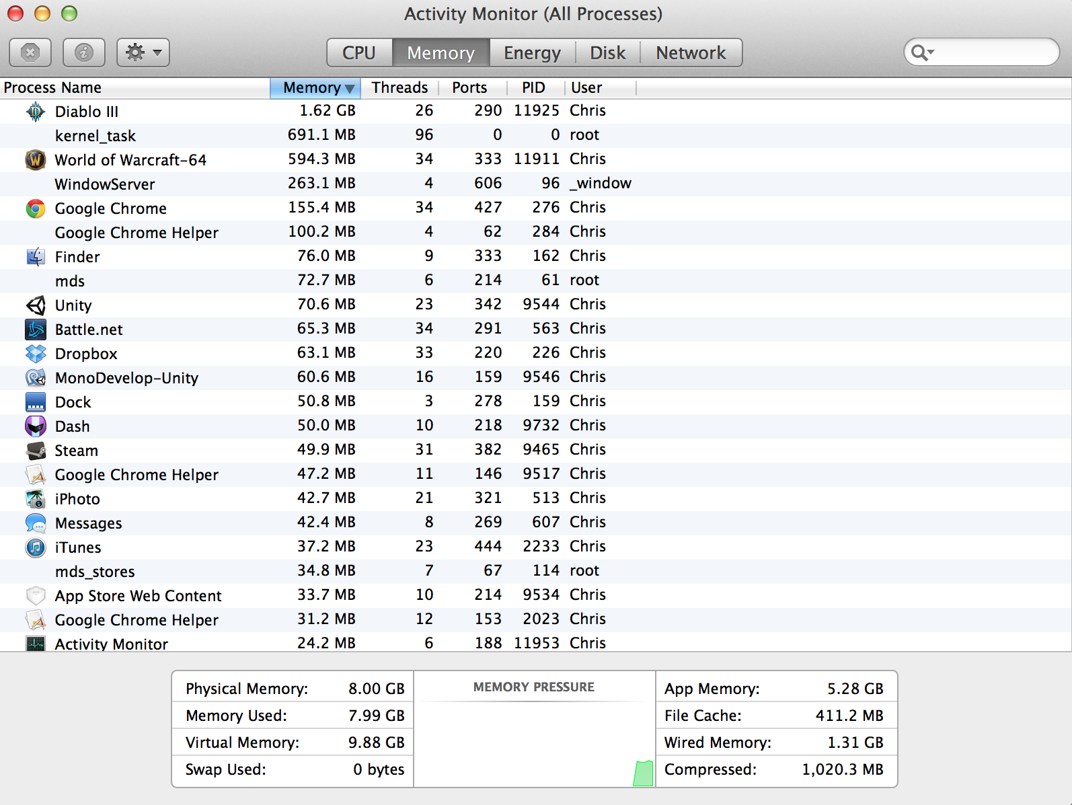This screenshot has height=805, width=1072.
Task: Open the Network tab
Action: click(x=691, y=52)
